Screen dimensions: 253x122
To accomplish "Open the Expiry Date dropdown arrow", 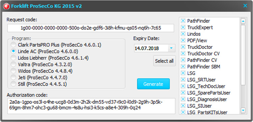I will tap(171, 48).
